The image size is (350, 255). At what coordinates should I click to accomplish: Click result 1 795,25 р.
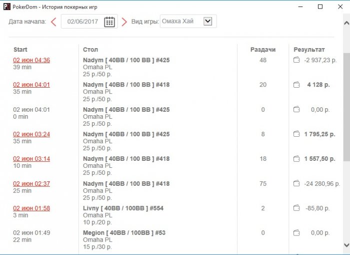tap(319, 134)
